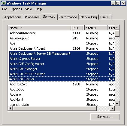Viewport: 127px width, 126px height.
Task: Click the vertical scrollbar thumb
Action: [x=117, y=33]
